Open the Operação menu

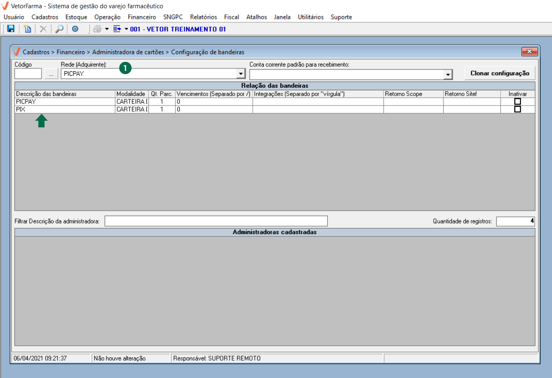click(107, 17)
